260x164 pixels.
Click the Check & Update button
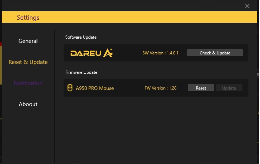[215, 53]
